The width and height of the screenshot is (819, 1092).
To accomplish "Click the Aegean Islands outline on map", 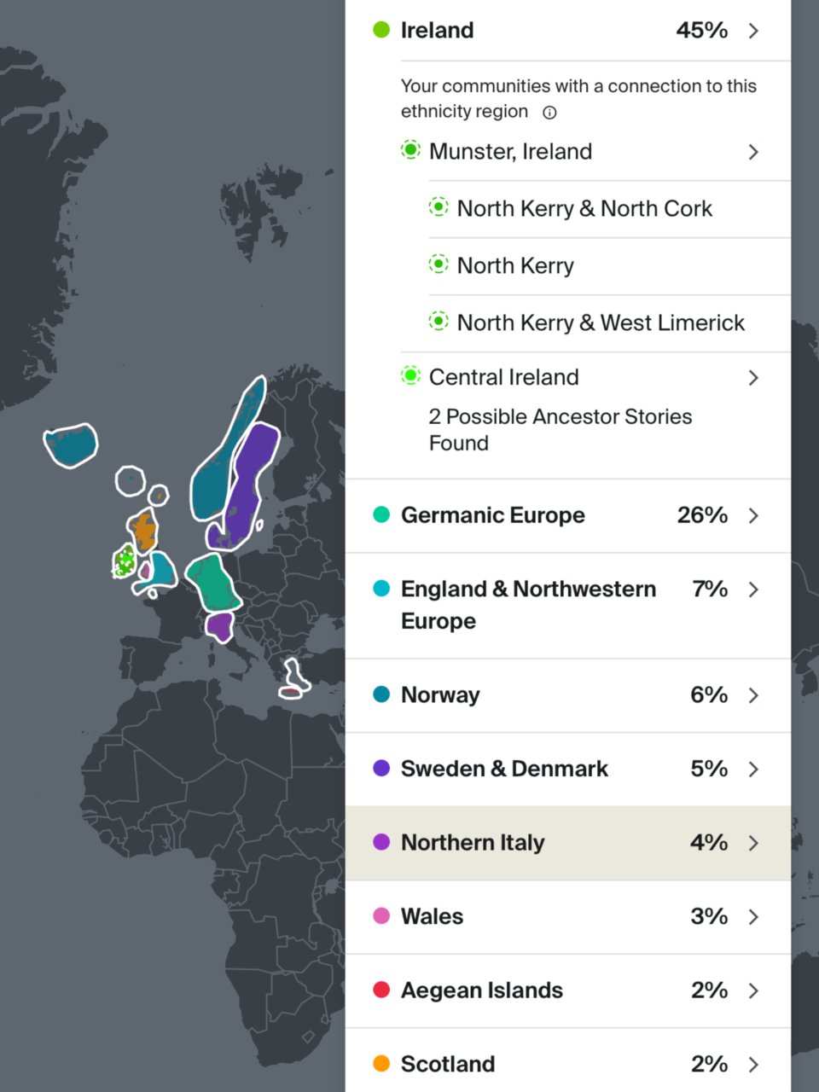I will tap(294, 679).
